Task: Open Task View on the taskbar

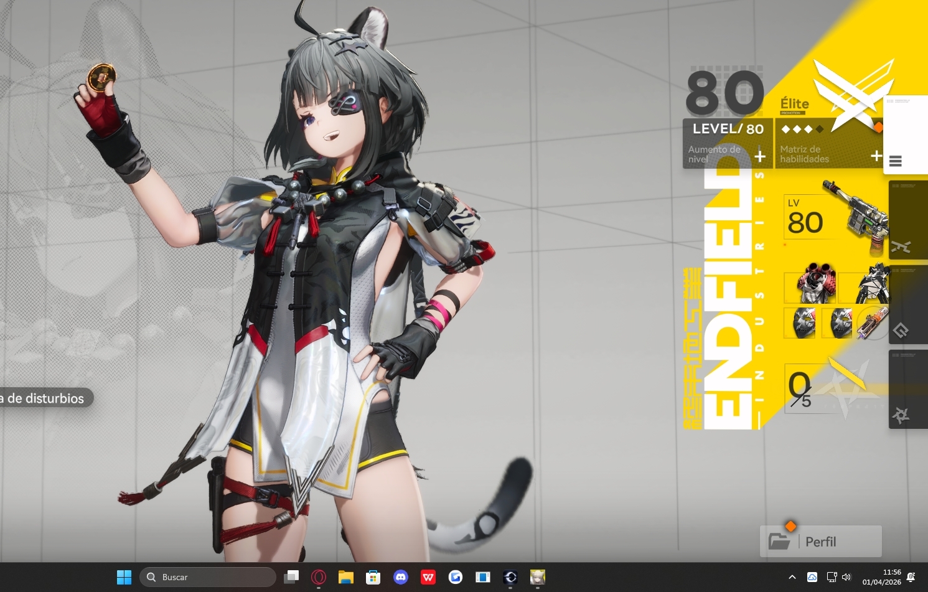Action: pos(291,577)
